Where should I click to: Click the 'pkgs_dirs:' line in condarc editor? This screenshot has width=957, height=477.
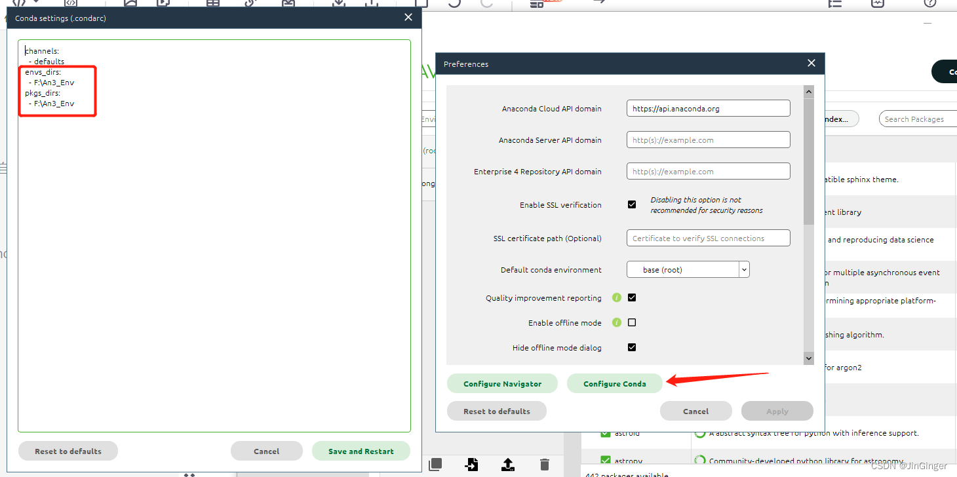pyautogui.click(x=43, y=93)
